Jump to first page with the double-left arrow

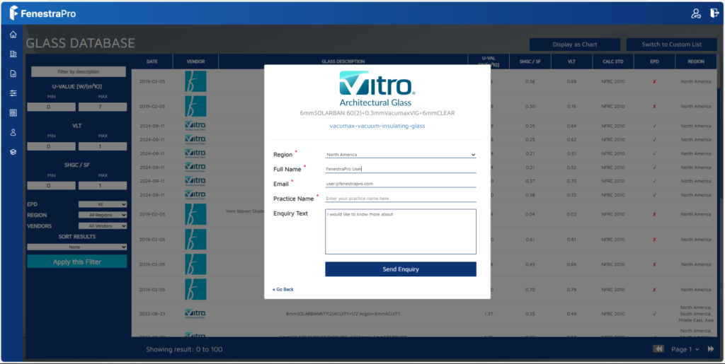pos(658,348)
